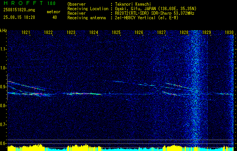This screenshot has height=151, width=237.
Task: Click the 1823 time marker
Action: pyautogui.click(x=71, y=32)
